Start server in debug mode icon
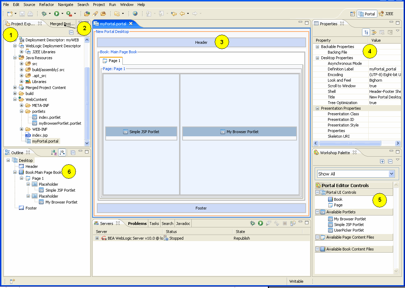Screen dimensions: 405x288 [x=253, y=223]
